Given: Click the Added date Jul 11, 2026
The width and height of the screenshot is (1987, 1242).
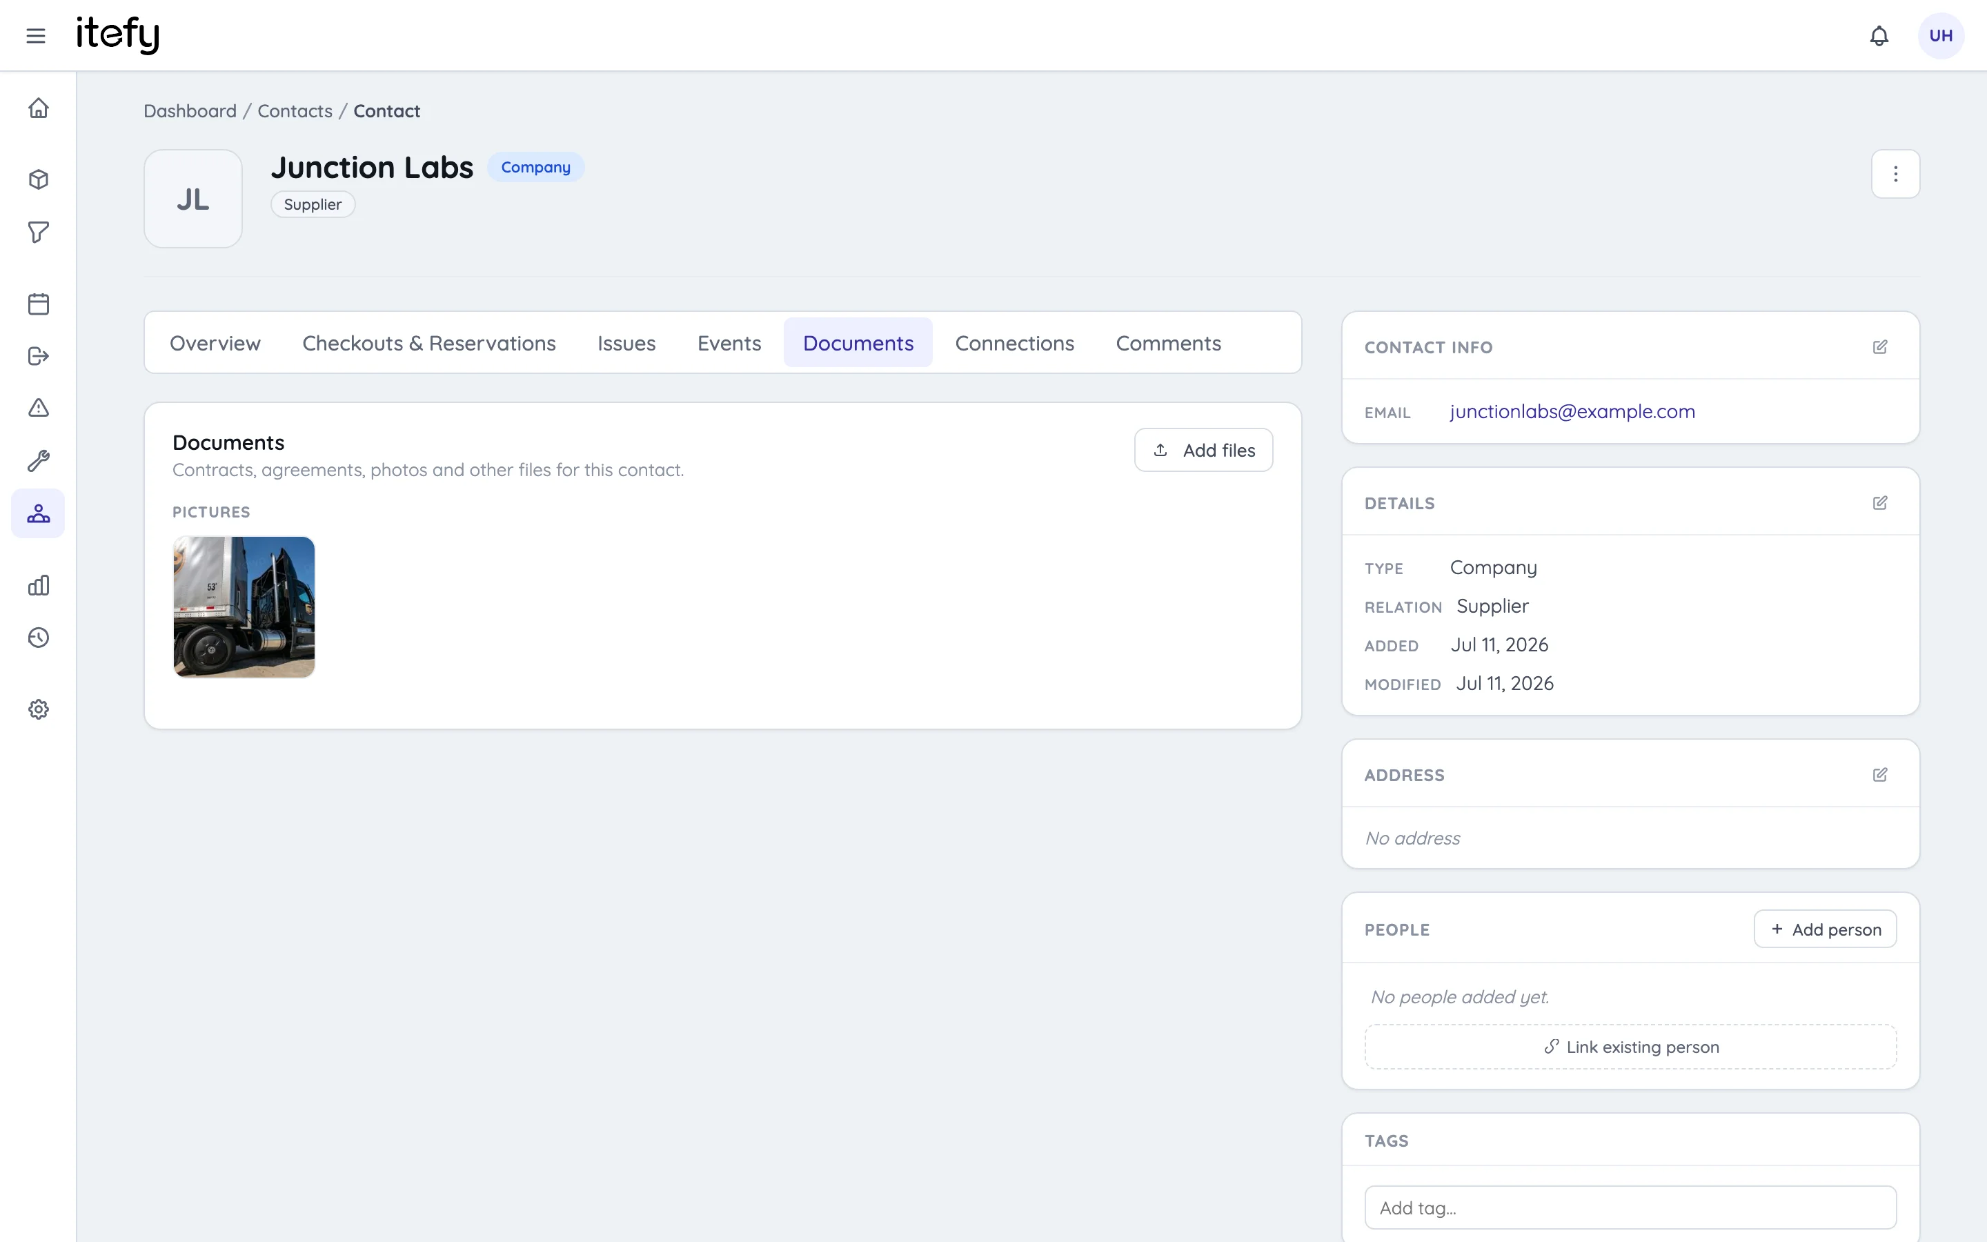Looking at the screenshot, I should [1499, 645].
